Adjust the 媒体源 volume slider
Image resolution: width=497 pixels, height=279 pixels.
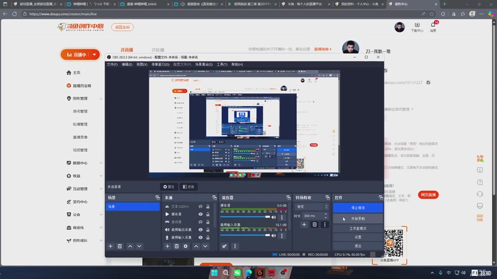point(245,217)
